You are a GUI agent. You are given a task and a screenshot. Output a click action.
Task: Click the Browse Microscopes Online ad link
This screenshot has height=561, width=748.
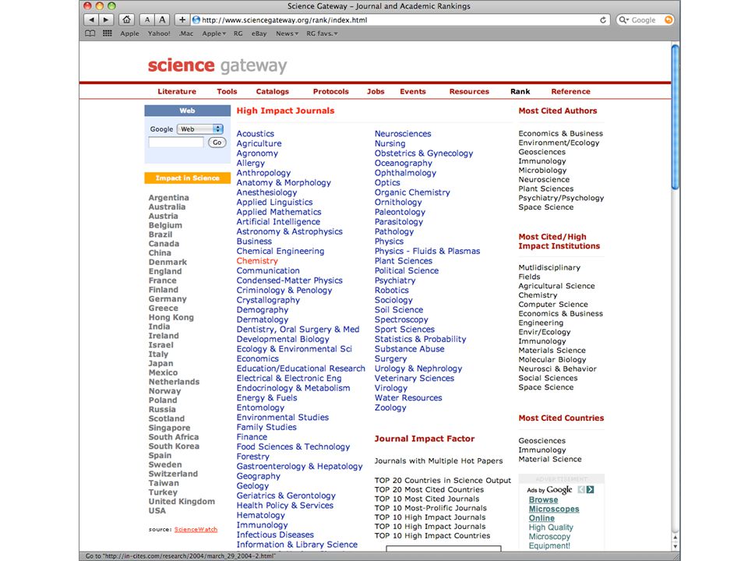554,509
